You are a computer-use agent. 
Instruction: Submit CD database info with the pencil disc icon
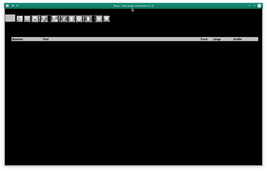tap(55, 19)
